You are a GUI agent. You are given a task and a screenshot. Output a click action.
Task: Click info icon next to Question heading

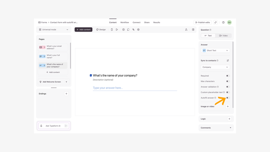[x=210, y=30]
